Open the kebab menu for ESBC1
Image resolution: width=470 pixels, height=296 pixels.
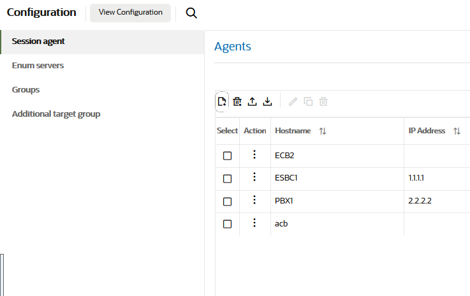pyautogui.click(x=254, y=177)
